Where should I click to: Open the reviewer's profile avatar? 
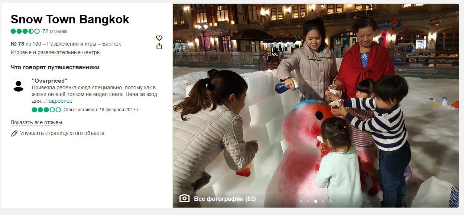coord(19,85)
